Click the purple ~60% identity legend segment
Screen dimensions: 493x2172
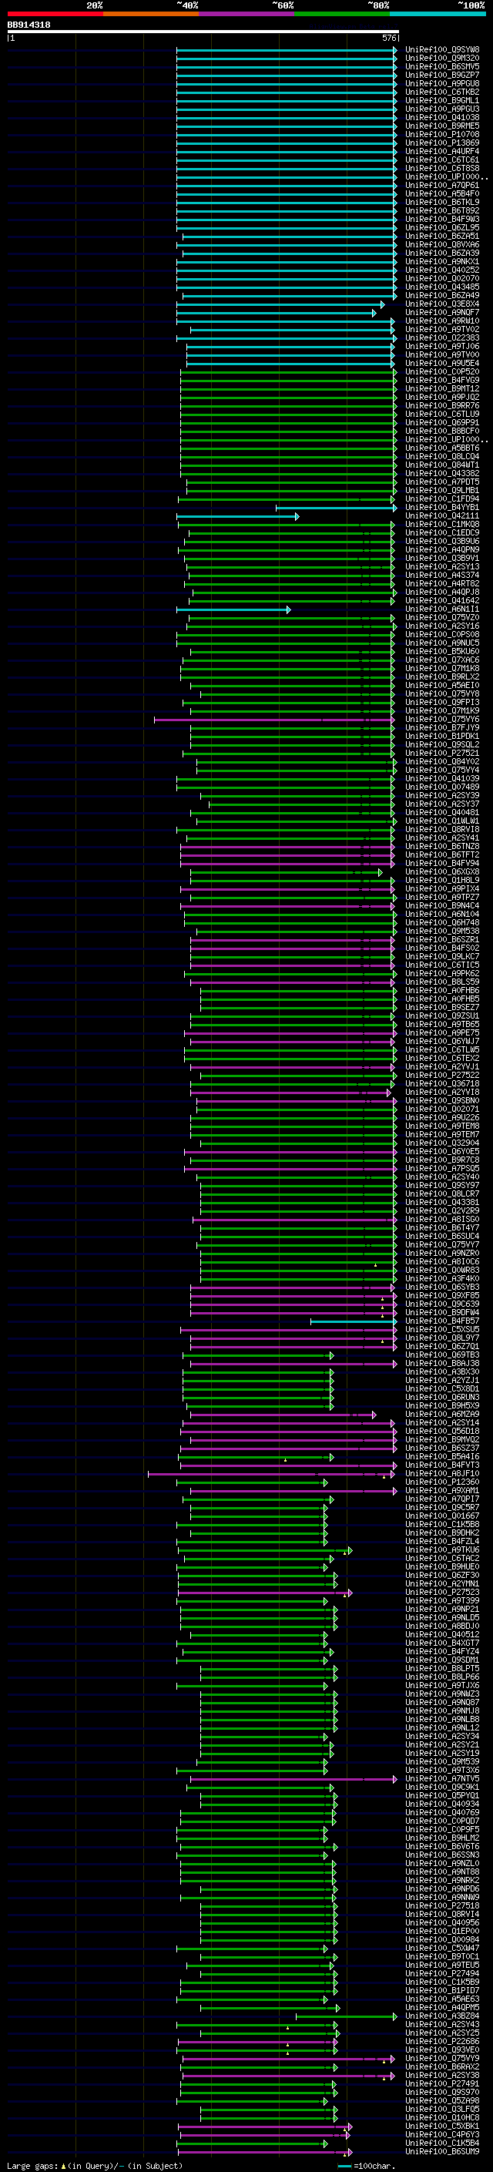point(246,14)
